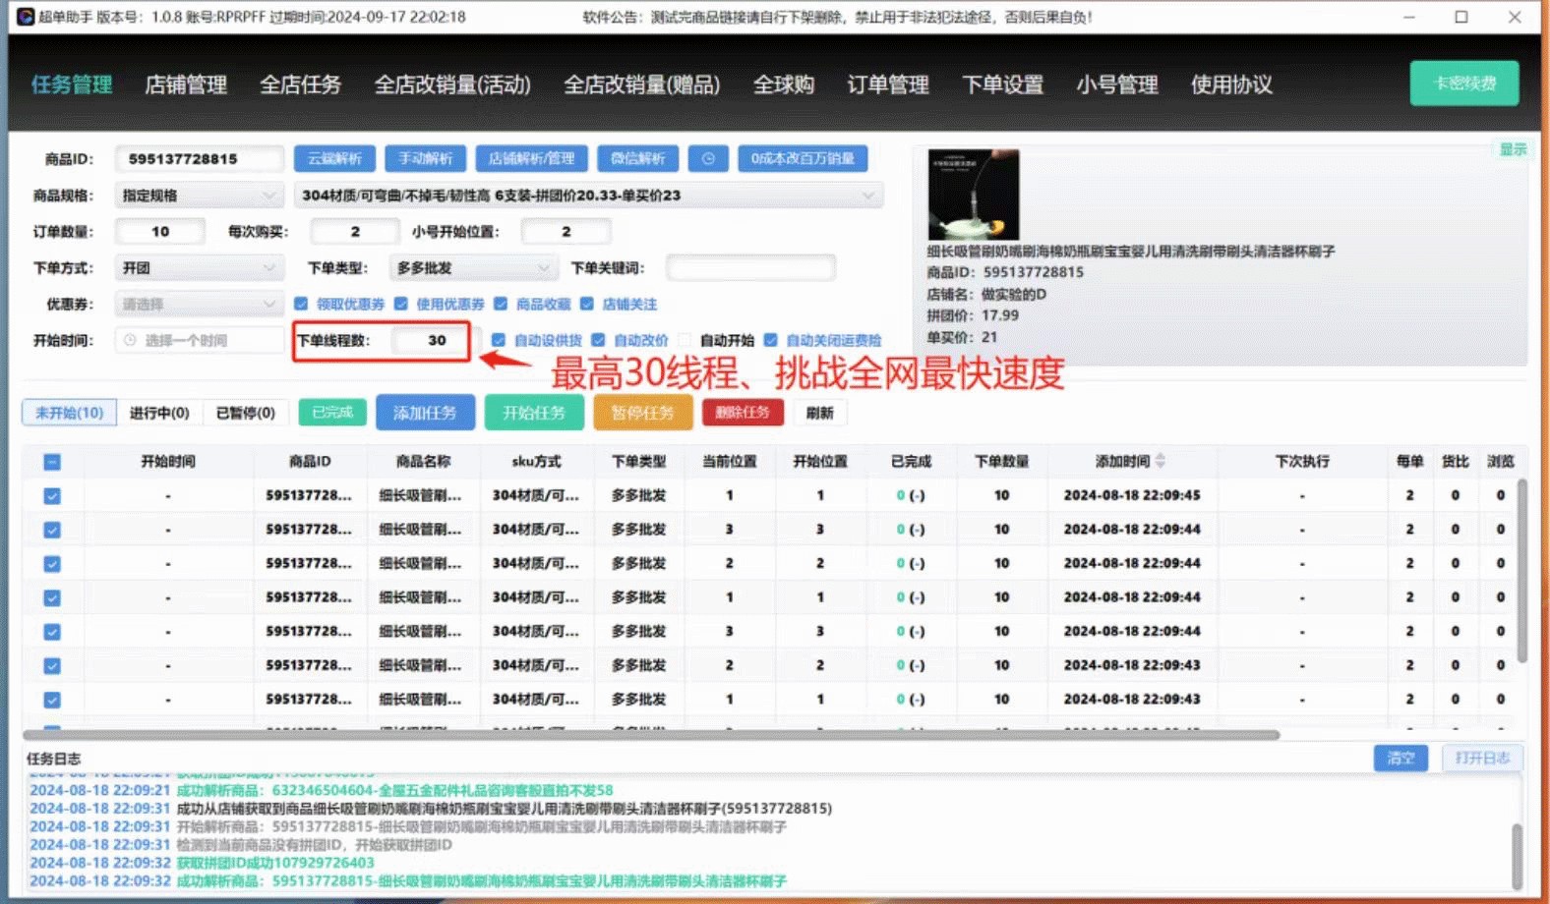This screenshot has height=904, width=1550.
Task: Click the product thumbnail image
Action: (x=973, y=195)
